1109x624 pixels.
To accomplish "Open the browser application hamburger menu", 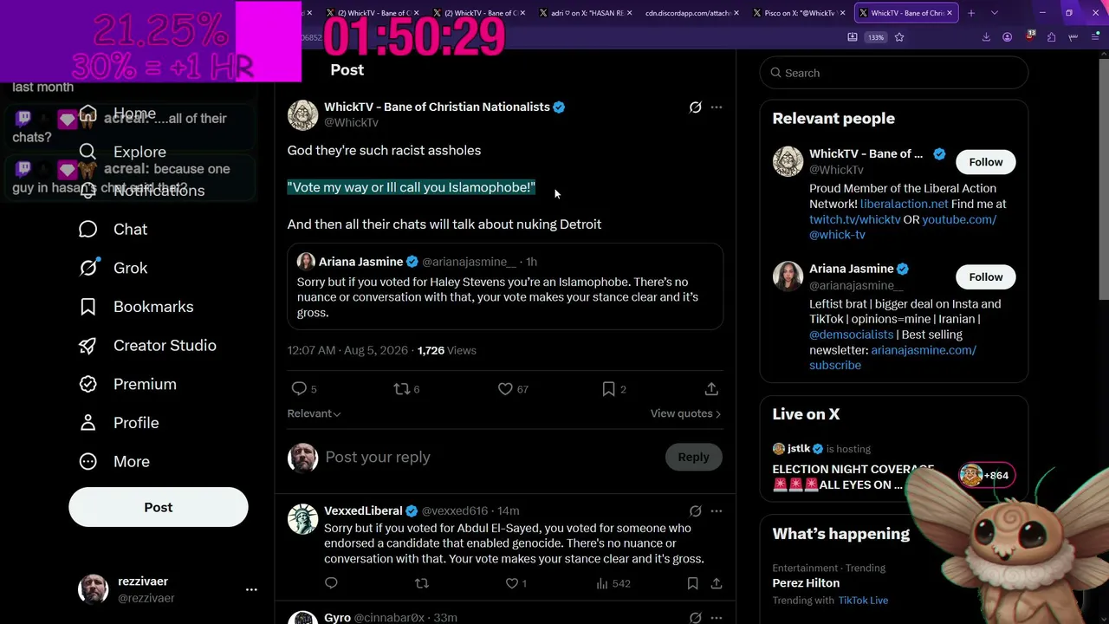I will 1093,37.
